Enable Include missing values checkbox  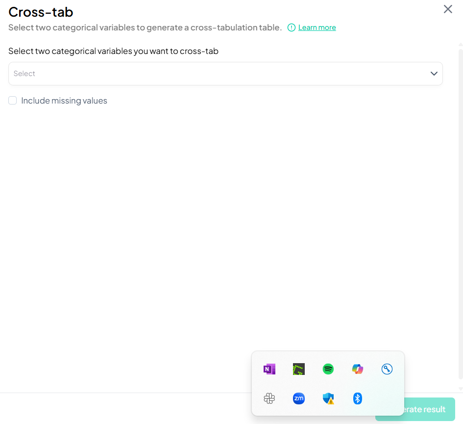point(13,101)
